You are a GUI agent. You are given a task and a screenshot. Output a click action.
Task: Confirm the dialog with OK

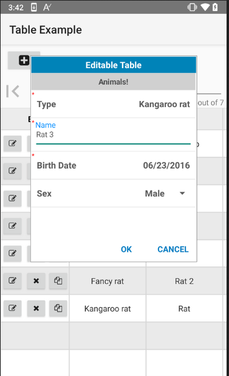126,249
